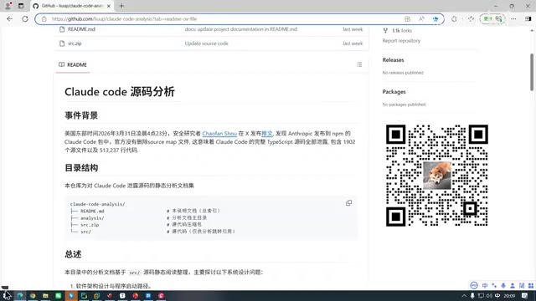Click the microphone tray icon
536x301 pixels.
472,295
